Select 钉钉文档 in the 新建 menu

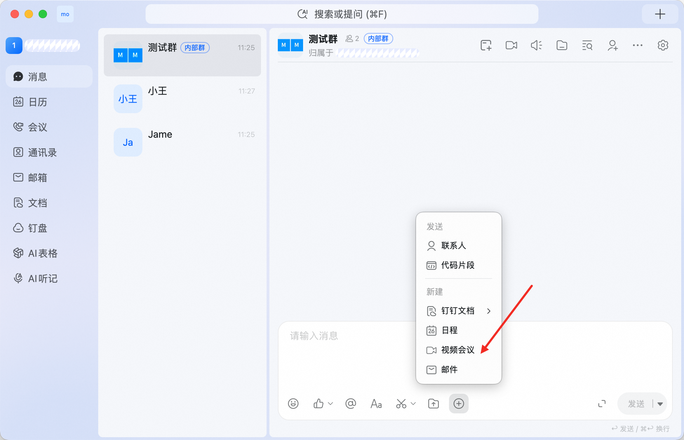(459, 311)
